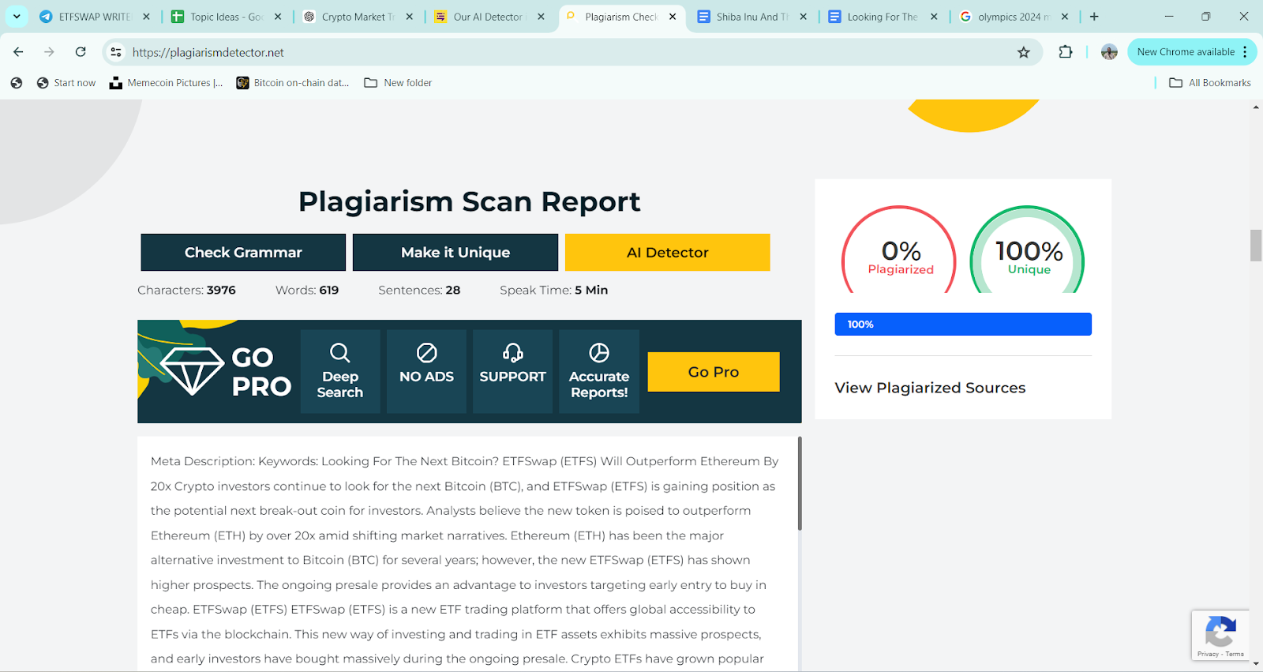1263x672 pixels.
Task: Select the SUPPORT headset icon
Action: tap(513, 352)
